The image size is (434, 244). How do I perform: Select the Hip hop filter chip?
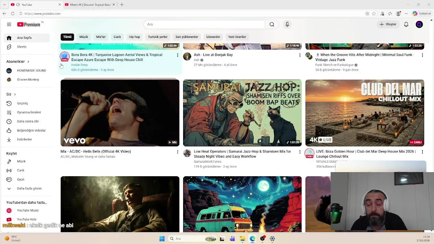[x=134, y=37]
